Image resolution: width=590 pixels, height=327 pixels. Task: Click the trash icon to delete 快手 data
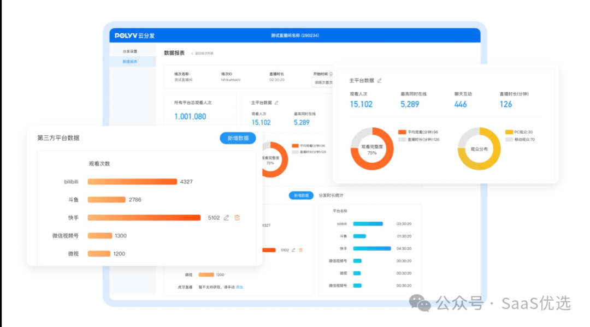tap(237, 217)
